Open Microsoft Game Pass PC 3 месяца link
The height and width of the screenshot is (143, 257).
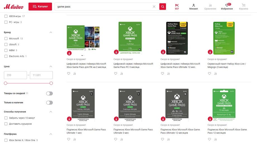coord(133,65)
